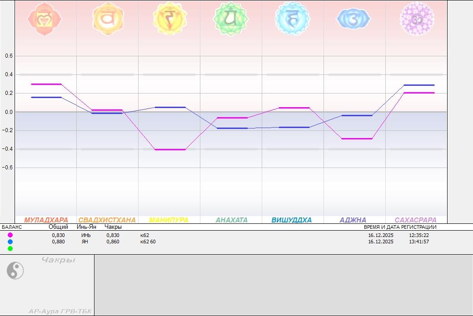The height and width of the screenshot is (316, 473).
Task: Click the Инь-Ян column header
Action: tap(86, 227)
